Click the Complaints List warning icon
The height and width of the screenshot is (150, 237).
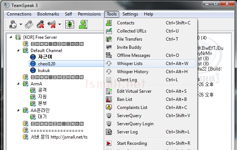click(109, 108)
